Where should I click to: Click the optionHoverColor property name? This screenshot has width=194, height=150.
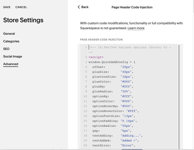coord(108,111)
